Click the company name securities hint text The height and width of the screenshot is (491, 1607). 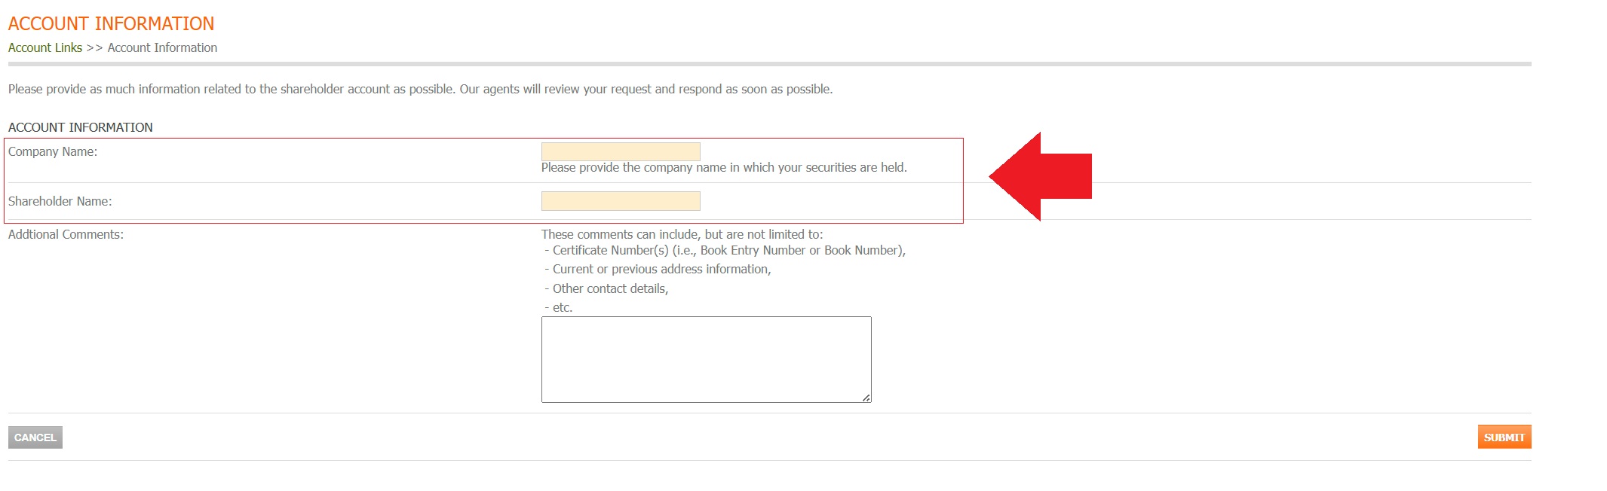723,167
